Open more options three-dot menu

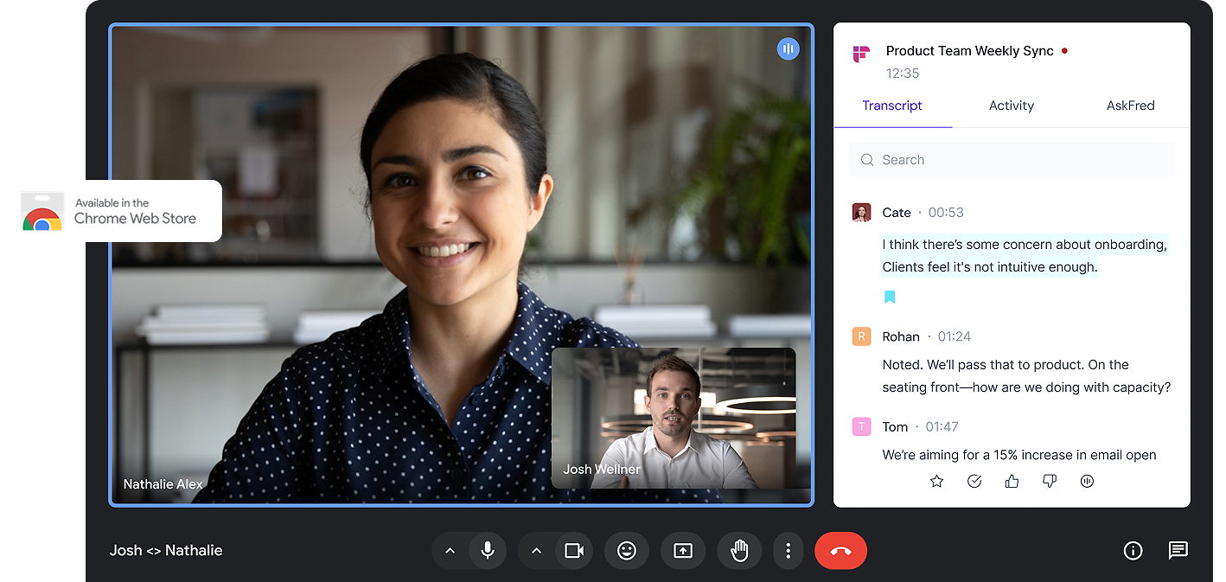tap(788, 550)
